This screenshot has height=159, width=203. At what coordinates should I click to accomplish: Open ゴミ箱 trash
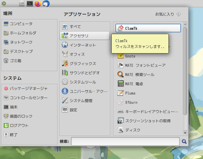pos(29,61)
